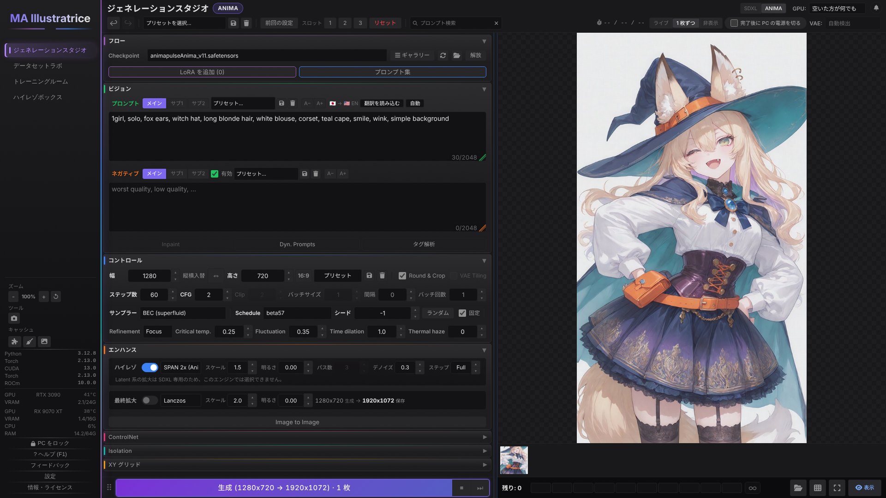
Task: Expand the ControlNet section
Action: pos(297,437)
